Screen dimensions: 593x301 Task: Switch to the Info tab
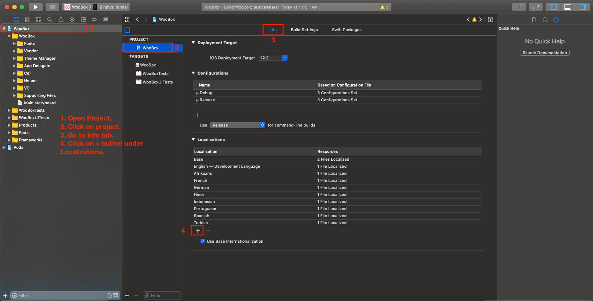(273, 30)
